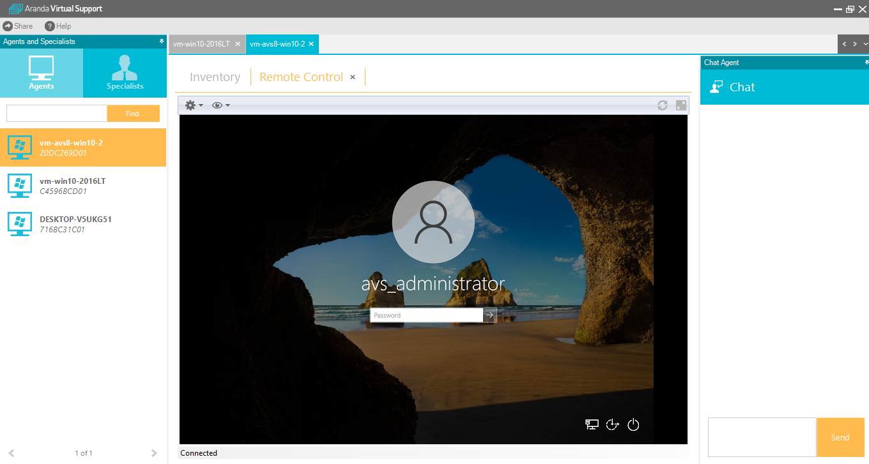
Task: Click the DESKTOP-V5UKG51 computer icon
Action: 20,224
